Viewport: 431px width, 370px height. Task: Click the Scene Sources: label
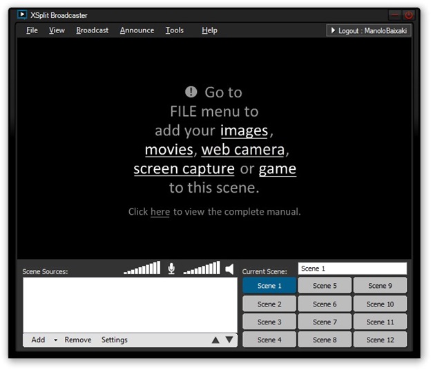[x=45, y=271]
